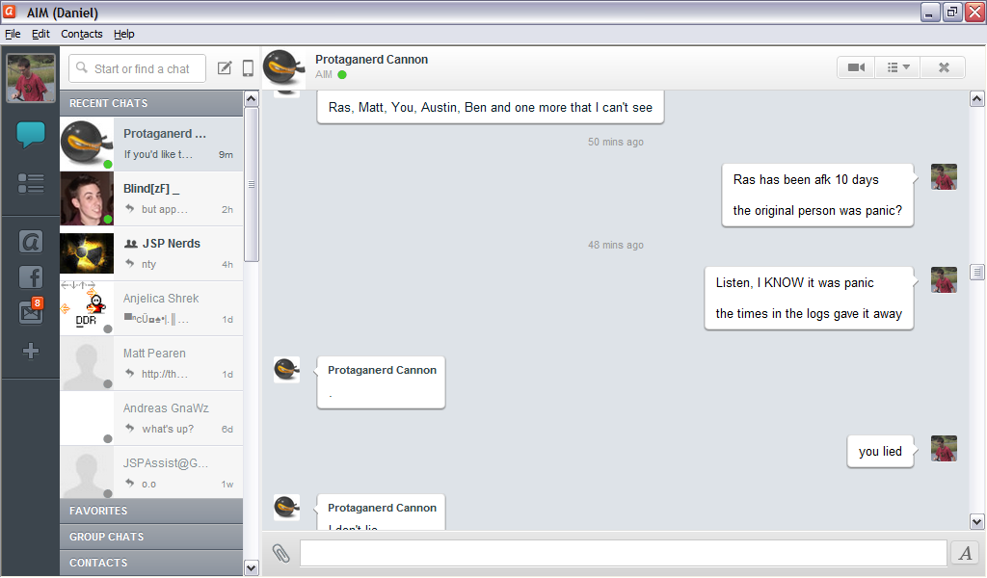
Task: Click the '50 mins ago' timestamp
Action: click(x=616, y=143)
